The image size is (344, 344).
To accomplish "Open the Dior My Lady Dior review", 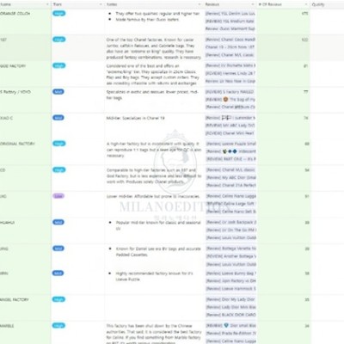I will click(231, 299).
